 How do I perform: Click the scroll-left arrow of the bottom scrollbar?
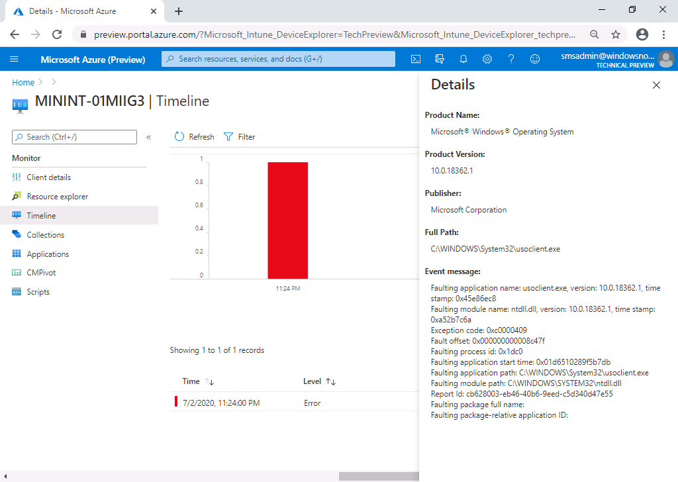[5, 477]
